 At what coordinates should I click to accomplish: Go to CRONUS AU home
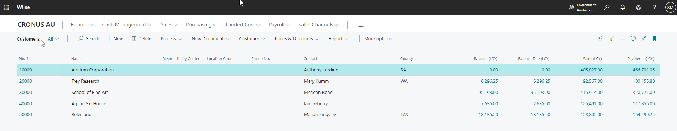36,25
